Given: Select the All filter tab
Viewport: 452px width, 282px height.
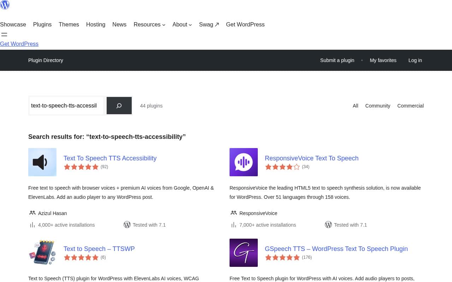Looking at the screenshot, I should pyautogui.click(x=356, y=106).
